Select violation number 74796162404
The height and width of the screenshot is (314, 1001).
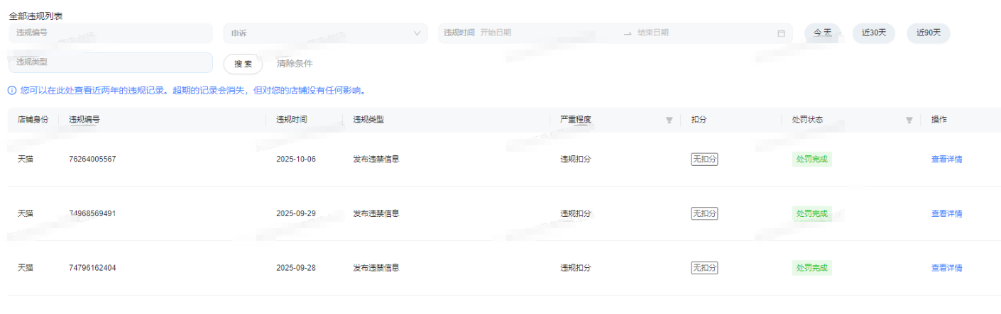click(x=92, y=268)
